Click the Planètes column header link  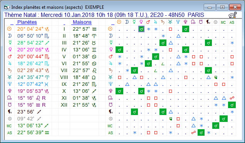click(x=27, y=22)
